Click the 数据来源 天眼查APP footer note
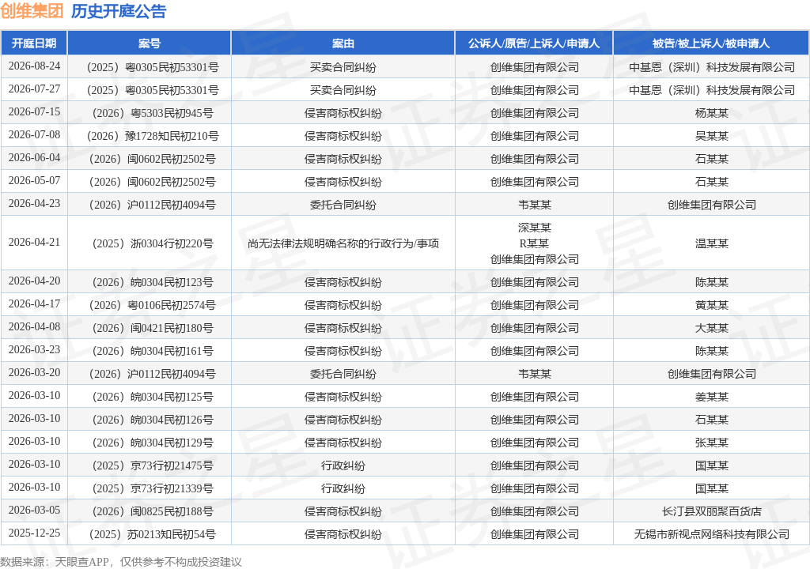This screenshot has height=569, width=810. click(x=121, y=562)
